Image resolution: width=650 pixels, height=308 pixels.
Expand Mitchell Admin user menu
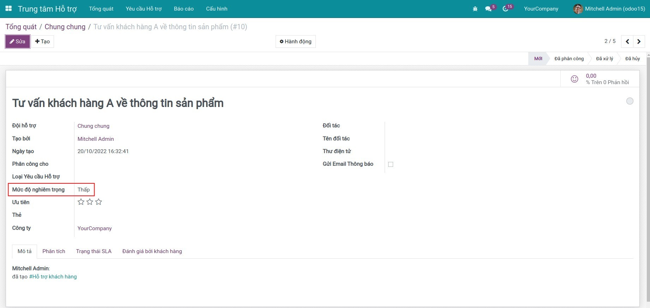tap(609, 9)
